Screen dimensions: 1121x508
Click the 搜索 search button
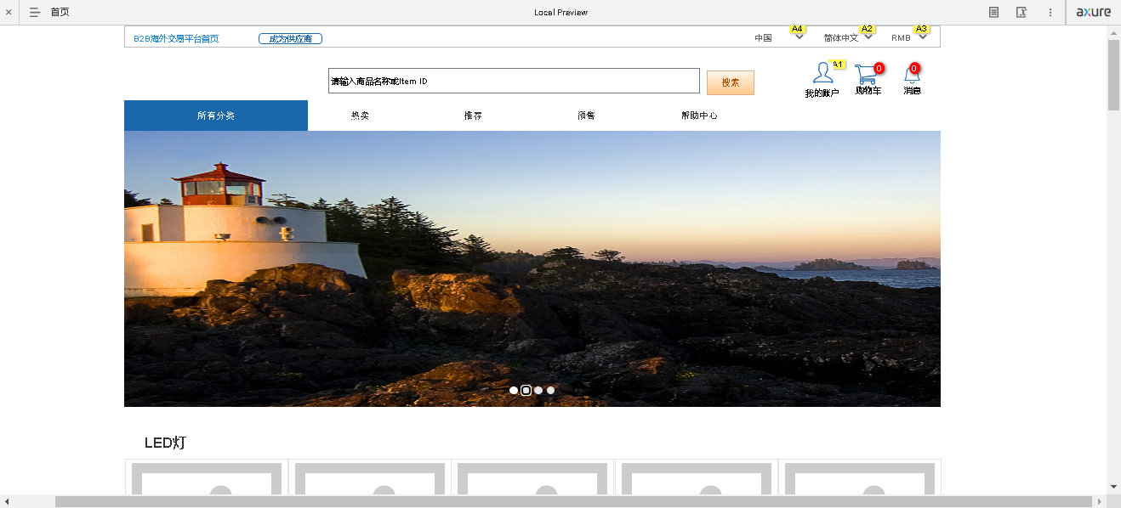coord(731,82)
